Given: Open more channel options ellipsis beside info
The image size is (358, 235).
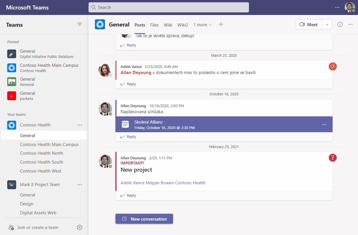Looking at the screenshot, I should point(350,24).
